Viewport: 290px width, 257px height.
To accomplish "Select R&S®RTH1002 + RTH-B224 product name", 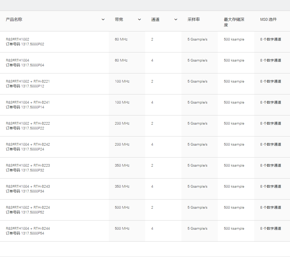I will 28,207.
